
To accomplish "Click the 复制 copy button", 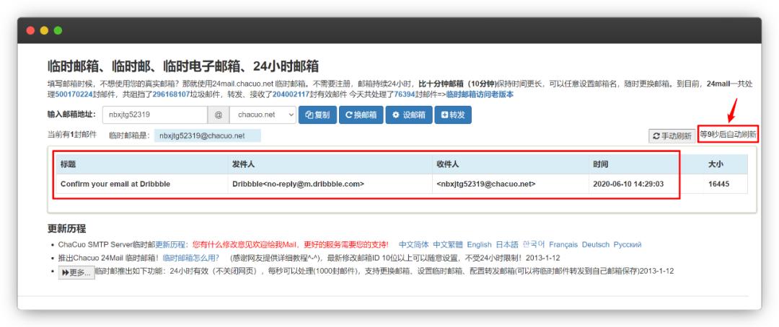I will click(x=317, y=115).
